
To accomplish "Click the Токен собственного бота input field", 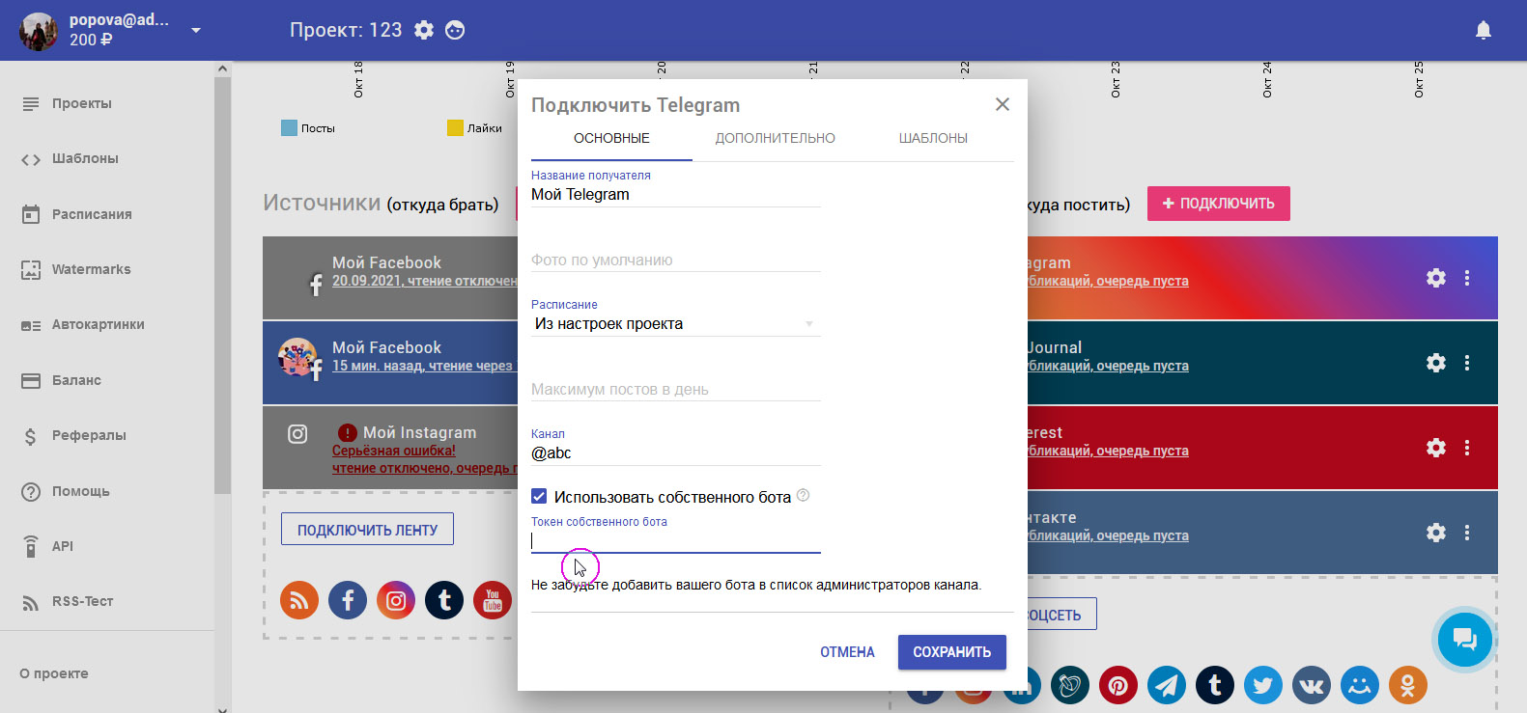I will 676,541.
